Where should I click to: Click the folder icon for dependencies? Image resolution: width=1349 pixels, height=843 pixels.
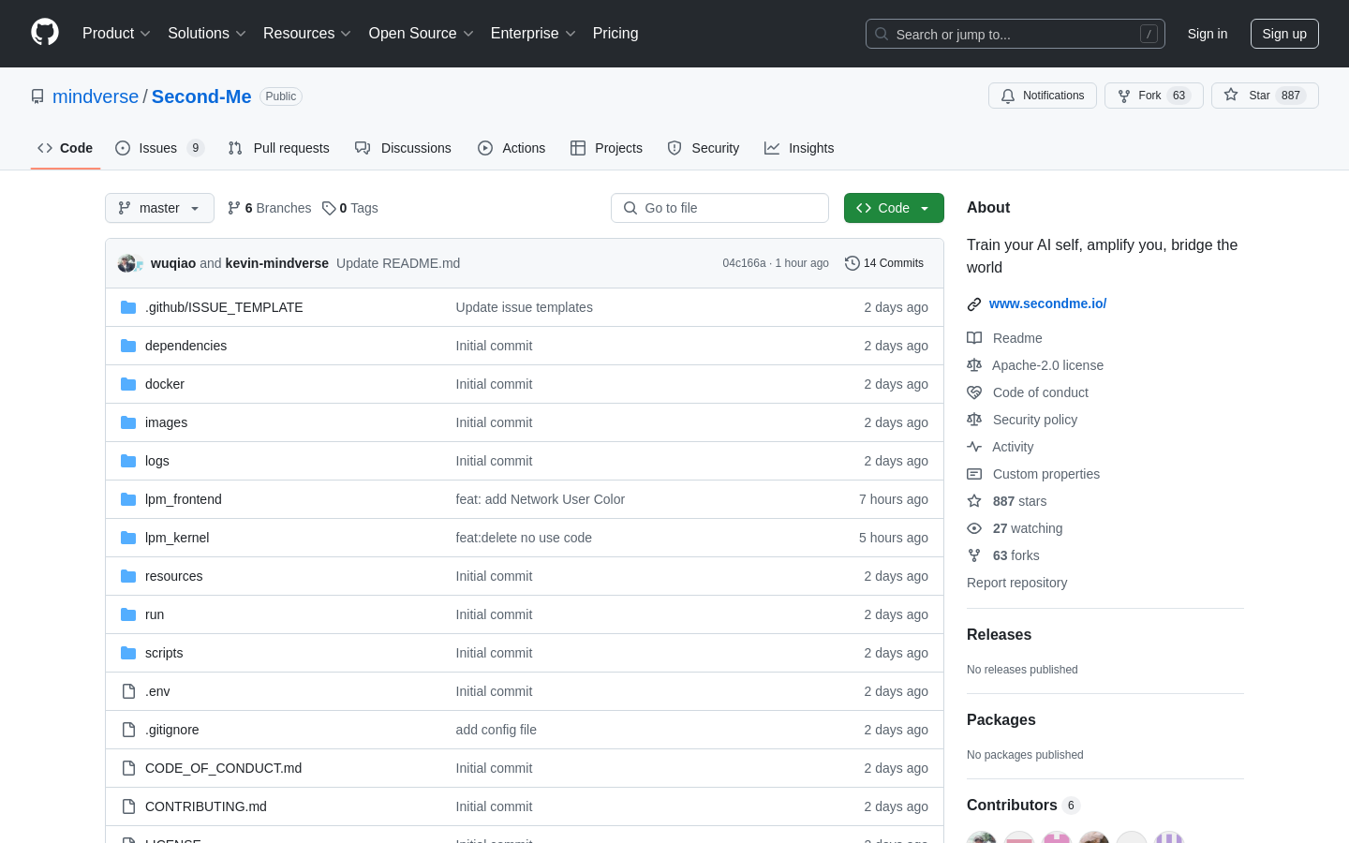pyautogui.click(x=128, y=346)
